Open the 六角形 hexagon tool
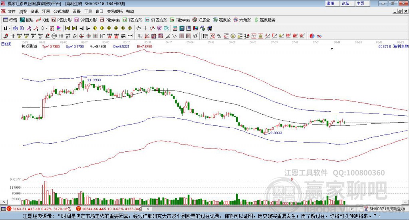The width and height of the screenshot is (409, 220). click(x=242, y=20)
